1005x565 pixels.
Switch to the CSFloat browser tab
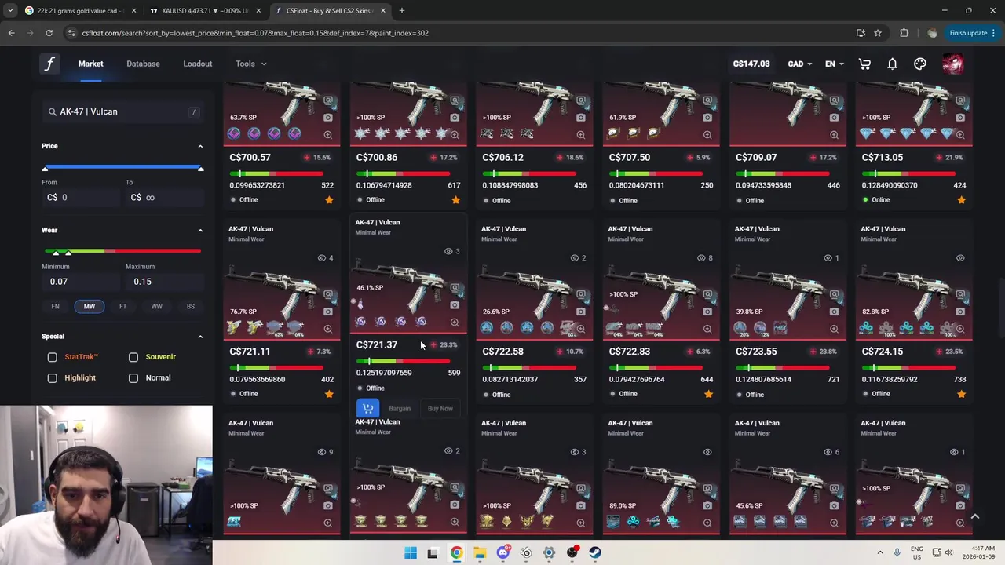click(x=330, y=11)
